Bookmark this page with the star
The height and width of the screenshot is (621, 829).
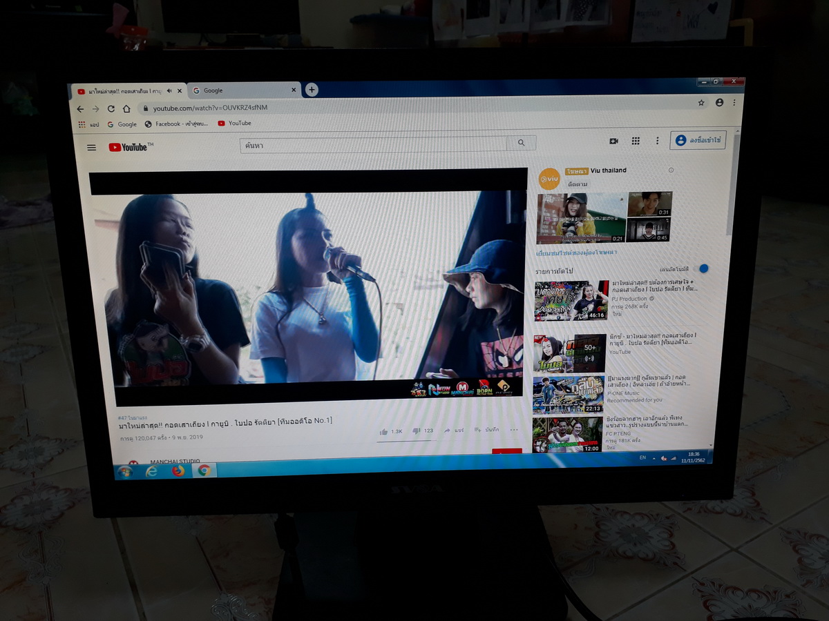[x=701, y=102]
